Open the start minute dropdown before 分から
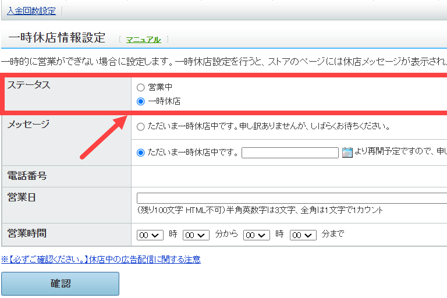 pyautogui.click(x=196, y=235)
